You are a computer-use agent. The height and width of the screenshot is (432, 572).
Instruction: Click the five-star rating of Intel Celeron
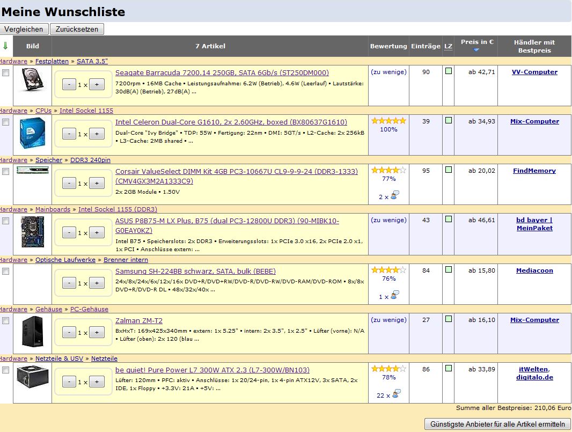[388, 121]
